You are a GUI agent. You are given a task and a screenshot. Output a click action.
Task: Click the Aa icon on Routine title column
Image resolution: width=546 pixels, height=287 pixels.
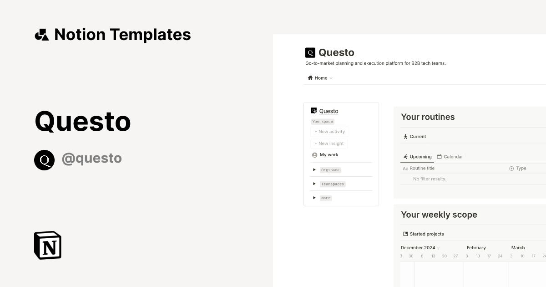click(x=405, y=168)
